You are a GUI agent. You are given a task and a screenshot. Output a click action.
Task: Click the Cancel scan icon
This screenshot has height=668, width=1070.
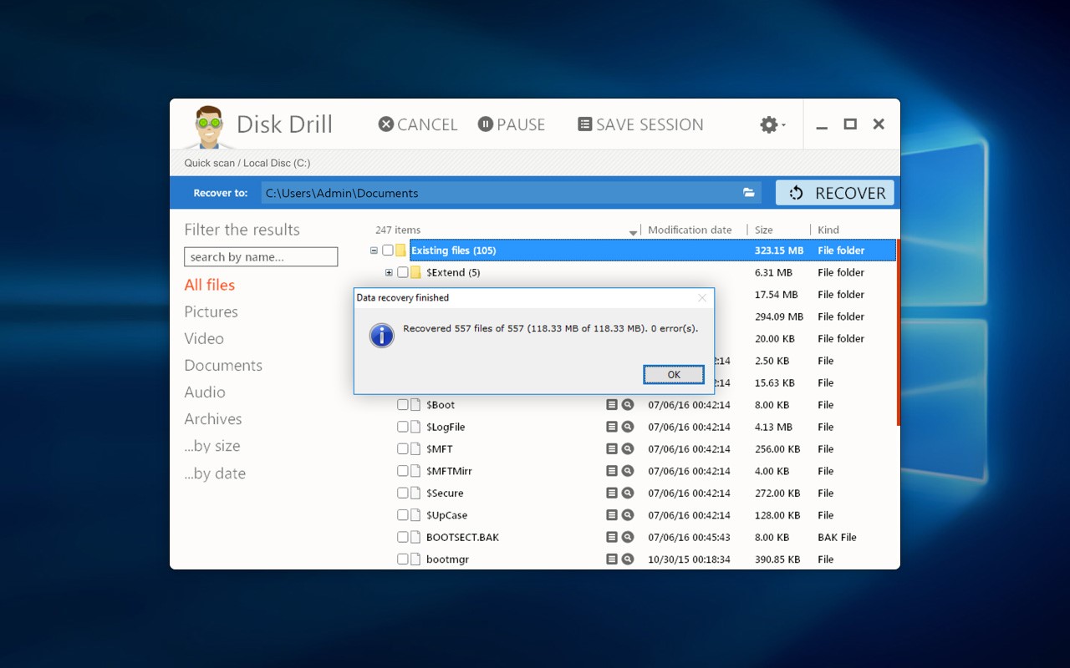click(x=385, y=124)
